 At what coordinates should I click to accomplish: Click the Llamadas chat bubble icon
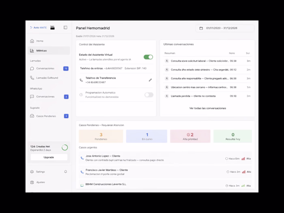click(32, 69)
